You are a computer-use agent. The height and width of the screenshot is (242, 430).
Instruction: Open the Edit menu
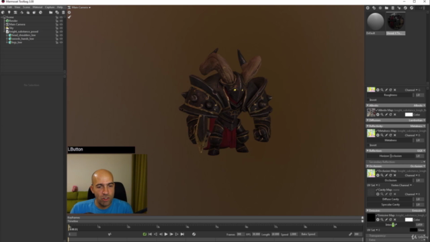click(9, 7)
